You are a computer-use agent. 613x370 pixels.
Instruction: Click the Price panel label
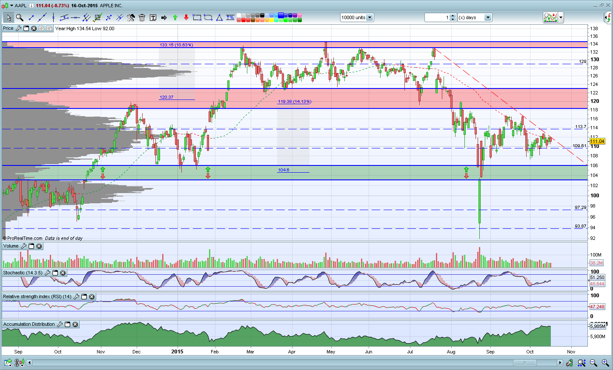click(8, 28)
